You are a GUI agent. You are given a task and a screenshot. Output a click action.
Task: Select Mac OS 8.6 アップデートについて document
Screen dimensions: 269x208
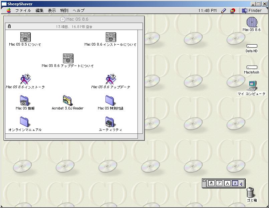click(x=68, y=58)
